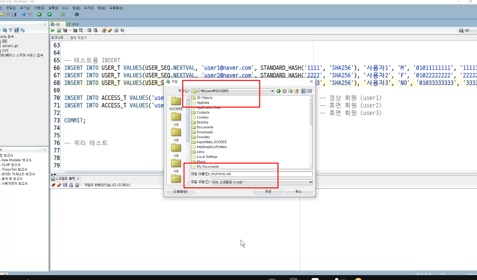The height and width of the screenshot is (280, 477).
Task: Click the Undo icon in the main toolbar
Action: (x=23, y=14)
